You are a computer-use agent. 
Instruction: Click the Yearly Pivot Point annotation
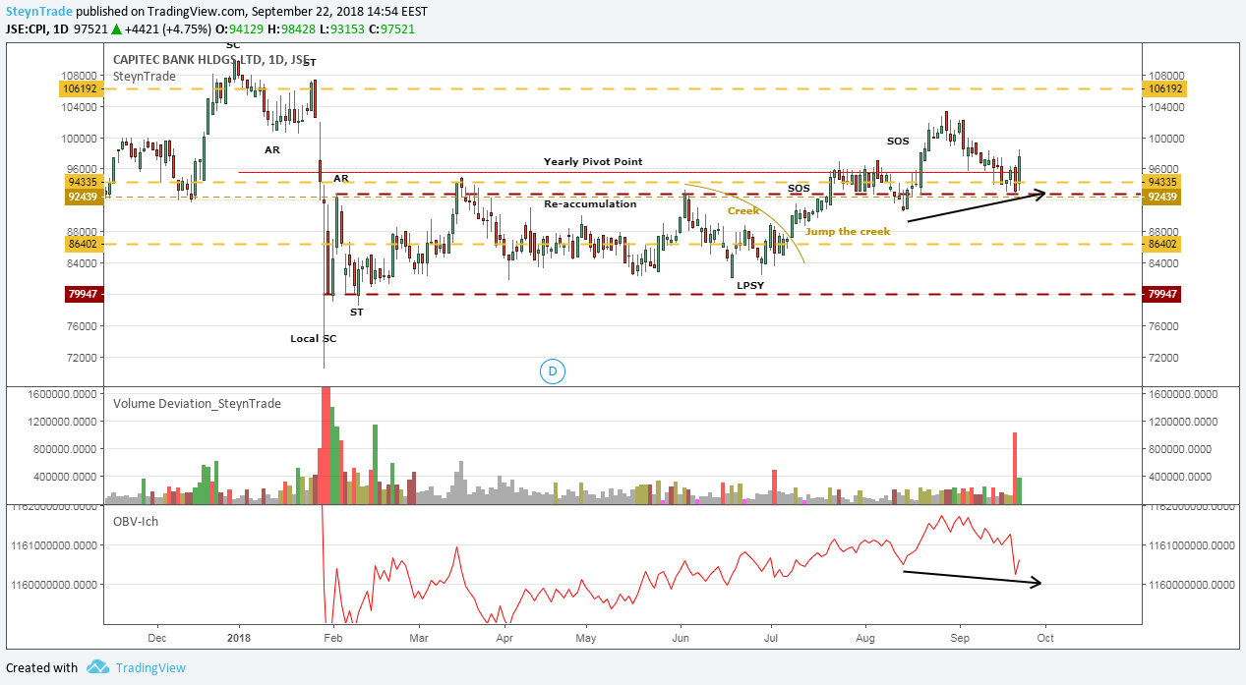point(591,161)
